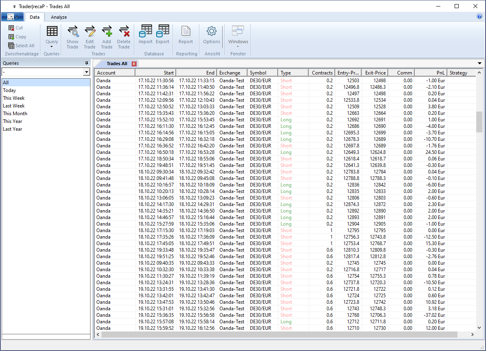Close the Trades All tab
The width and height of the screenshot is (486, 351).
(x=134, y=64)
